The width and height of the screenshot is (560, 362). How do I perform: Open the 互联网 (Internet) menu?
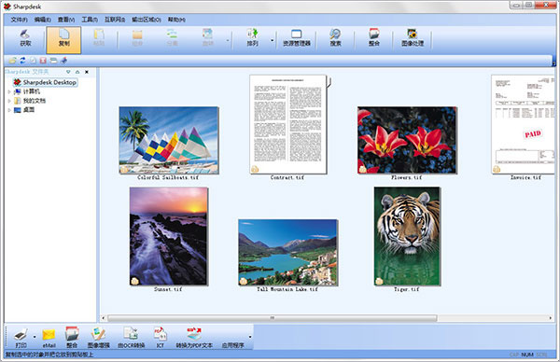115,20
